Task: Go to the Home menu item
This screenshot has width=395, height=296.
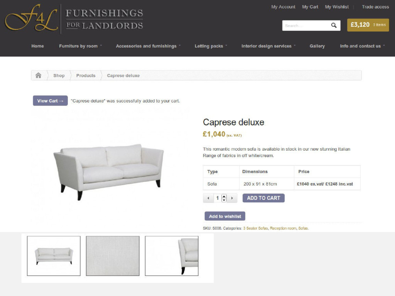Action: [x=37, y=46]
